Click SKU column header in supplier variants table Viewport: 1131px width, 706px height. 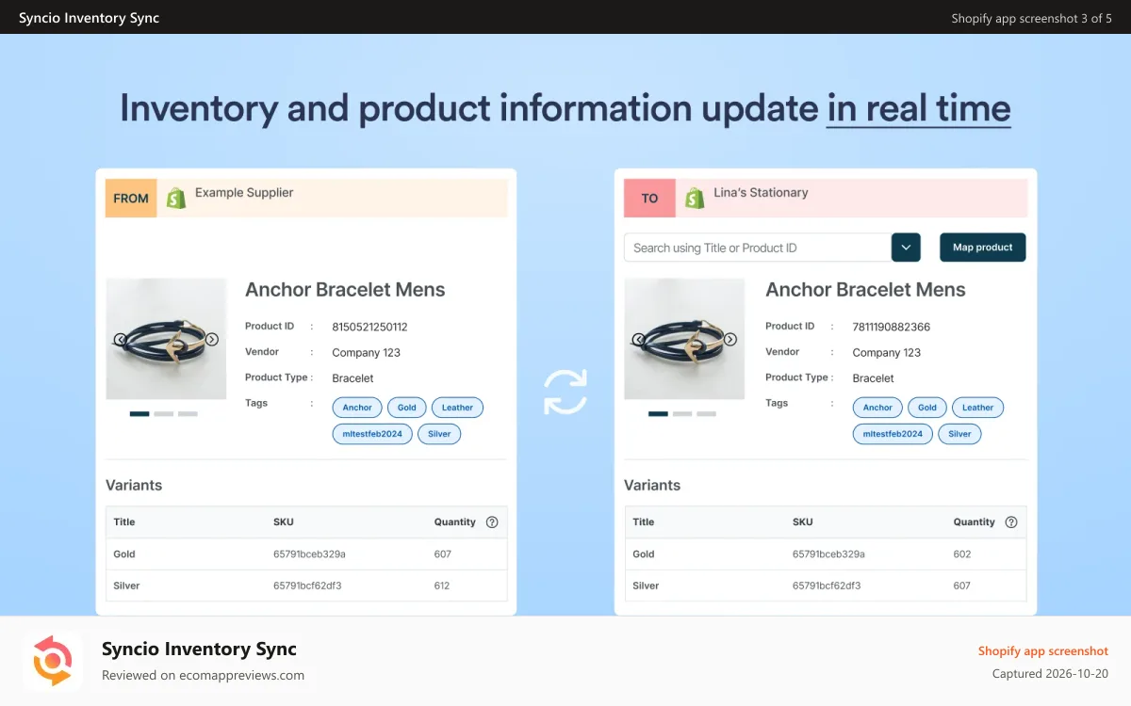click(x=284, y=522)
